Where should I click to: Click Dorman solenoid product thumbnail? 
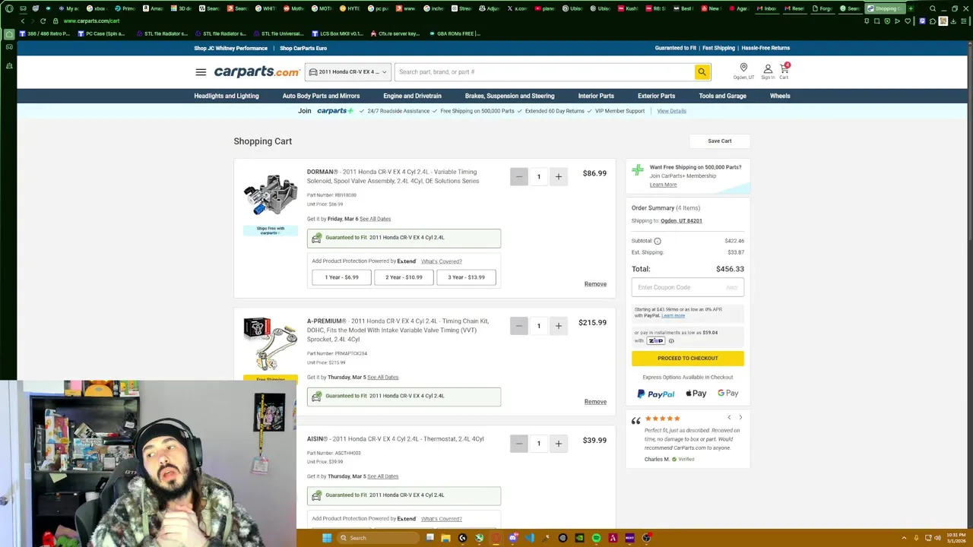271,195
